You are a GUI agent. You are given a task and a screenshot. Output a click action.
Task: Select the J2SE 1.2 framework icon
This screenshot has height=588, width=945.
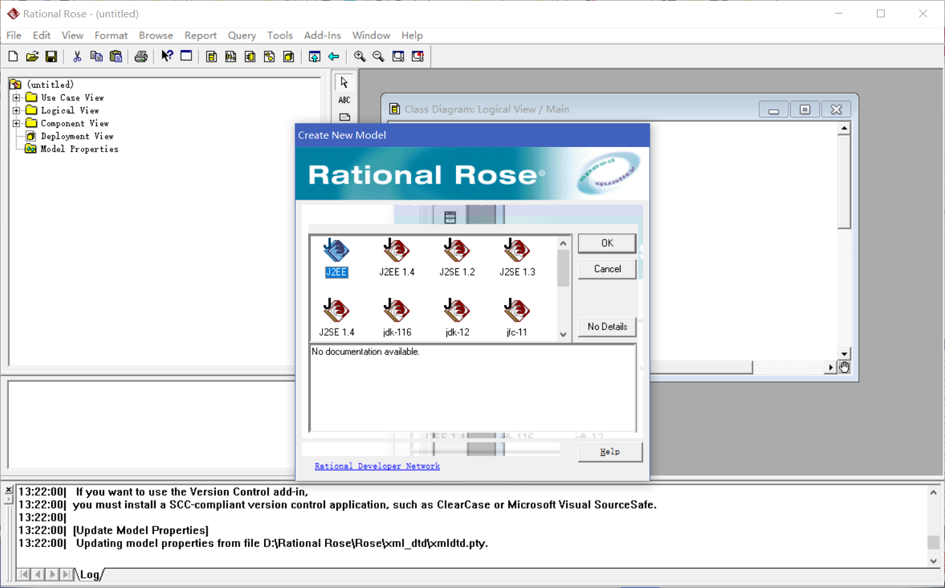[457, 257]
